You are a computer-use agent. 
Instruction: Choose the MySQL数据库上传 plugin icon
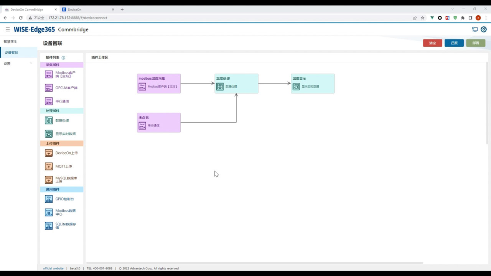(x=49, y=180)
